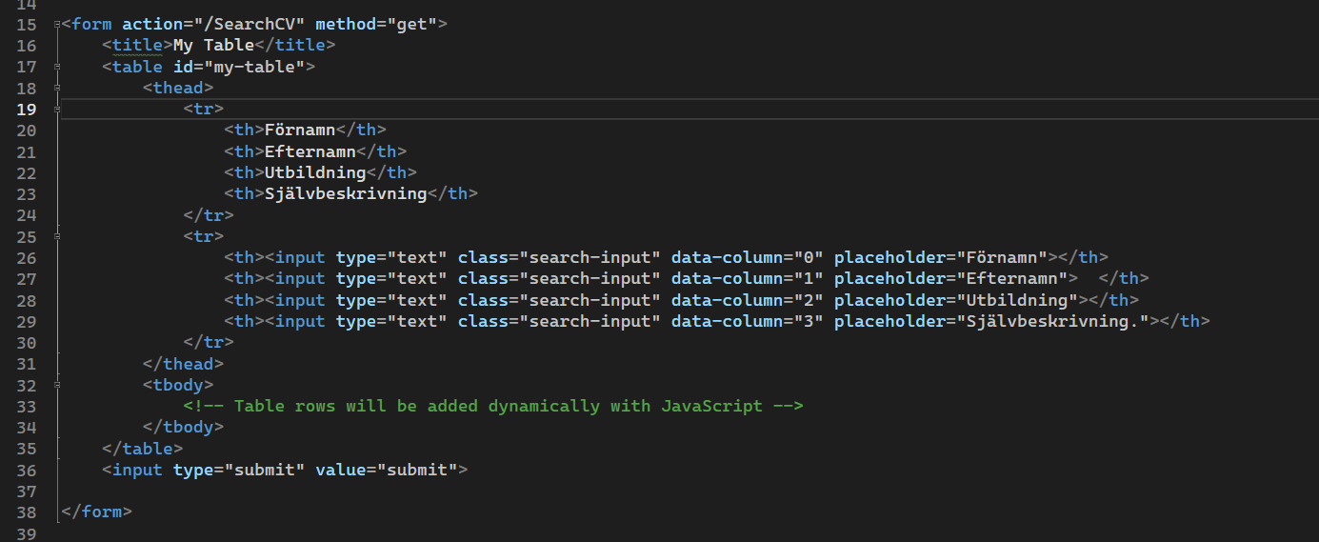The width and height of the screenshot is (1319, 542).
Task: Collapse the table my-table fold marker
Action: 59,67
